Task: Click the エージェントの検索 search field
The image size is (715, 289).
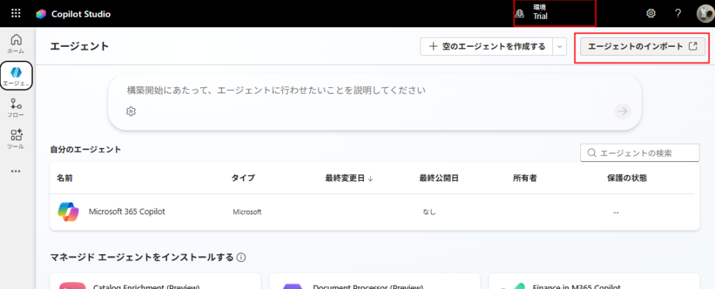Action: (640, 153)
